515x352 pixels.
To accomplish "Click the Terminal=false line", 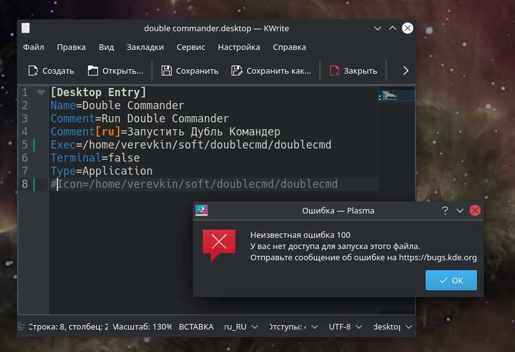I will 95,158.
